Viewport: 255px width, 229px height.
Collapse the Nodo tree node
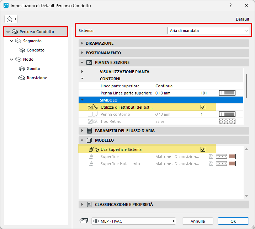coord(11,59)
